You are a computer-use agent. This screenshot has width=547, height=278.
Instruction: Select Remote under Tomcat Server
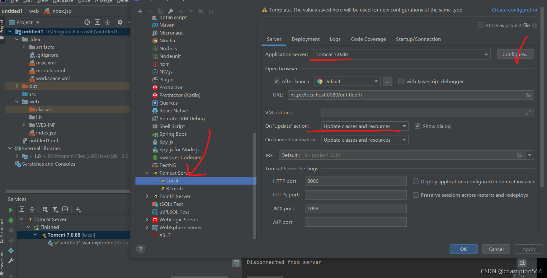tap(175, 189)
